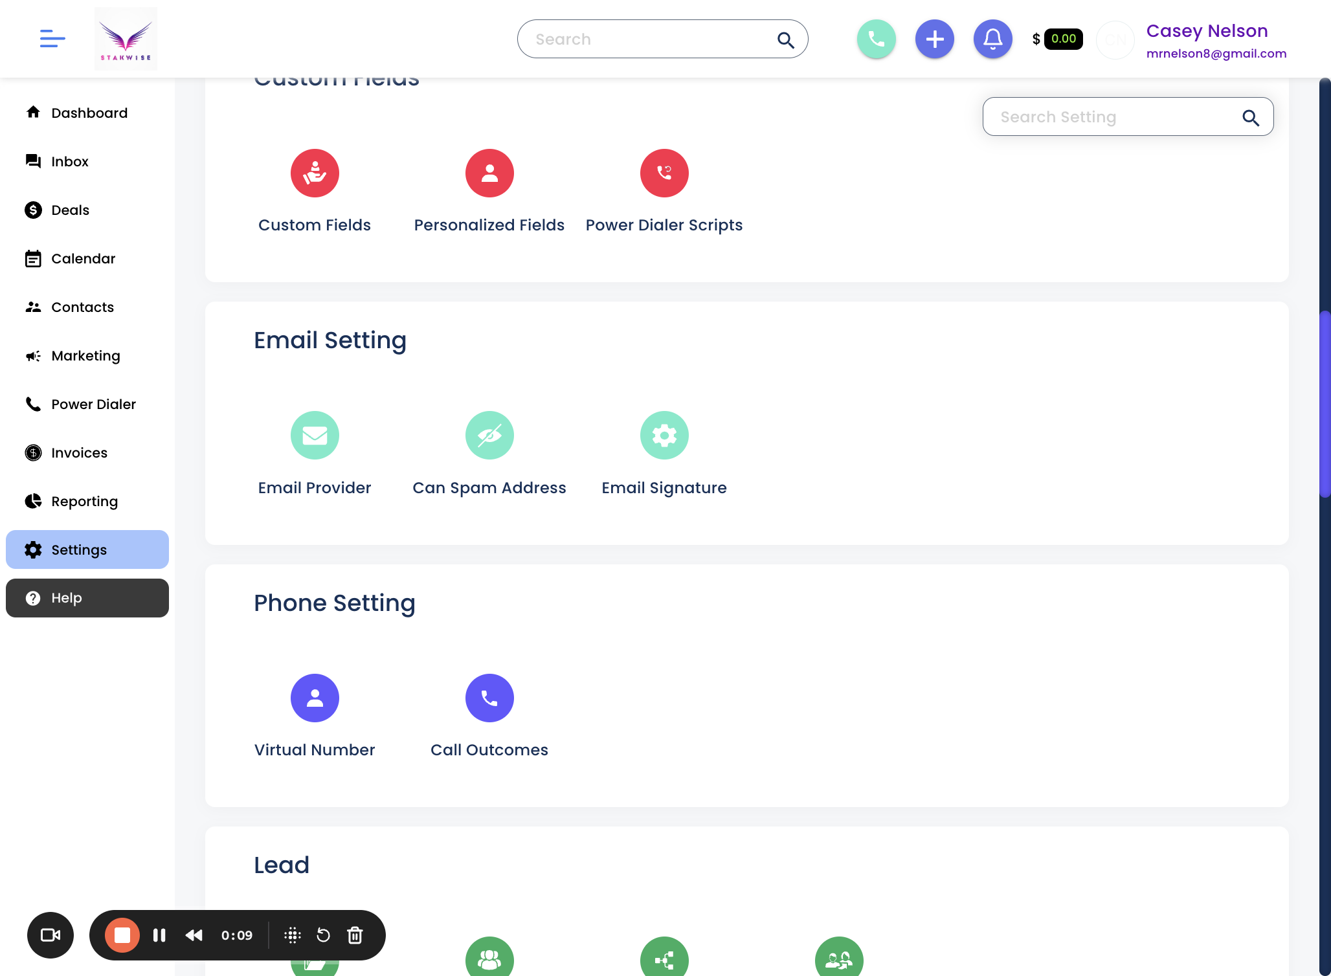The width and height of the screenshot is (1331, 976).
Task: Open Reporting in sidebar
Action: 87,501
